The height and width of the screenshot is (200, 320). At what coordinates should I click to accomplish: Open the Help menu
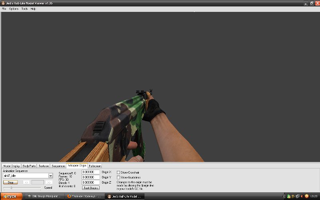pos(33,9)
